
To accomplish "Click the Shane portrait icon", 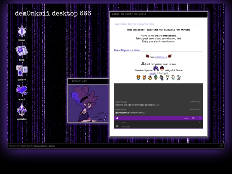I will [x=162, y=68].
